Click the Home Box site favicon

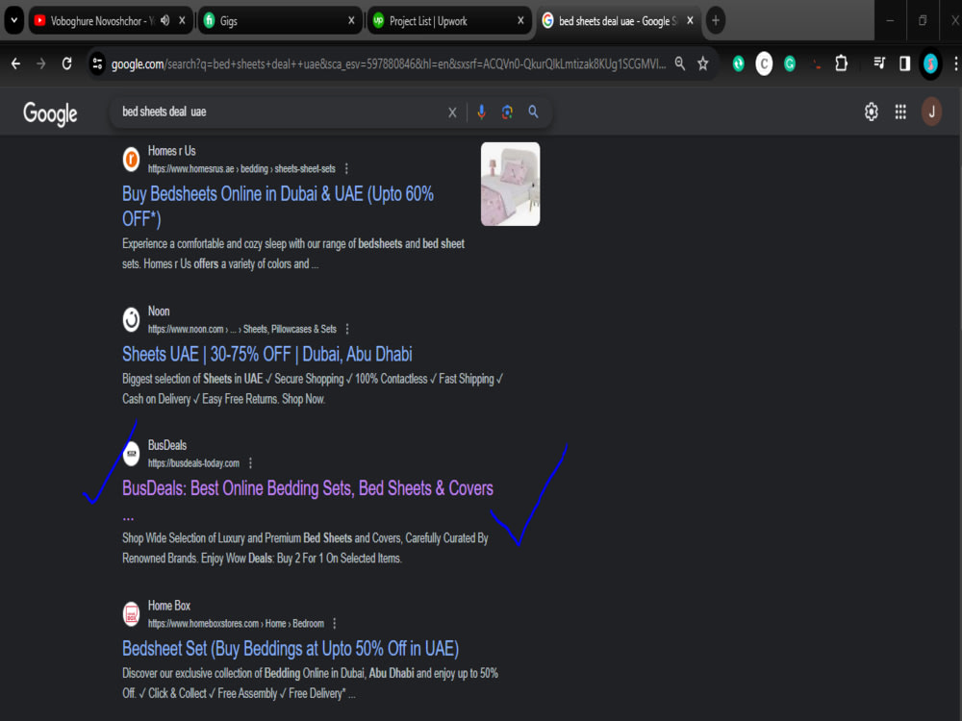[131, 613]
